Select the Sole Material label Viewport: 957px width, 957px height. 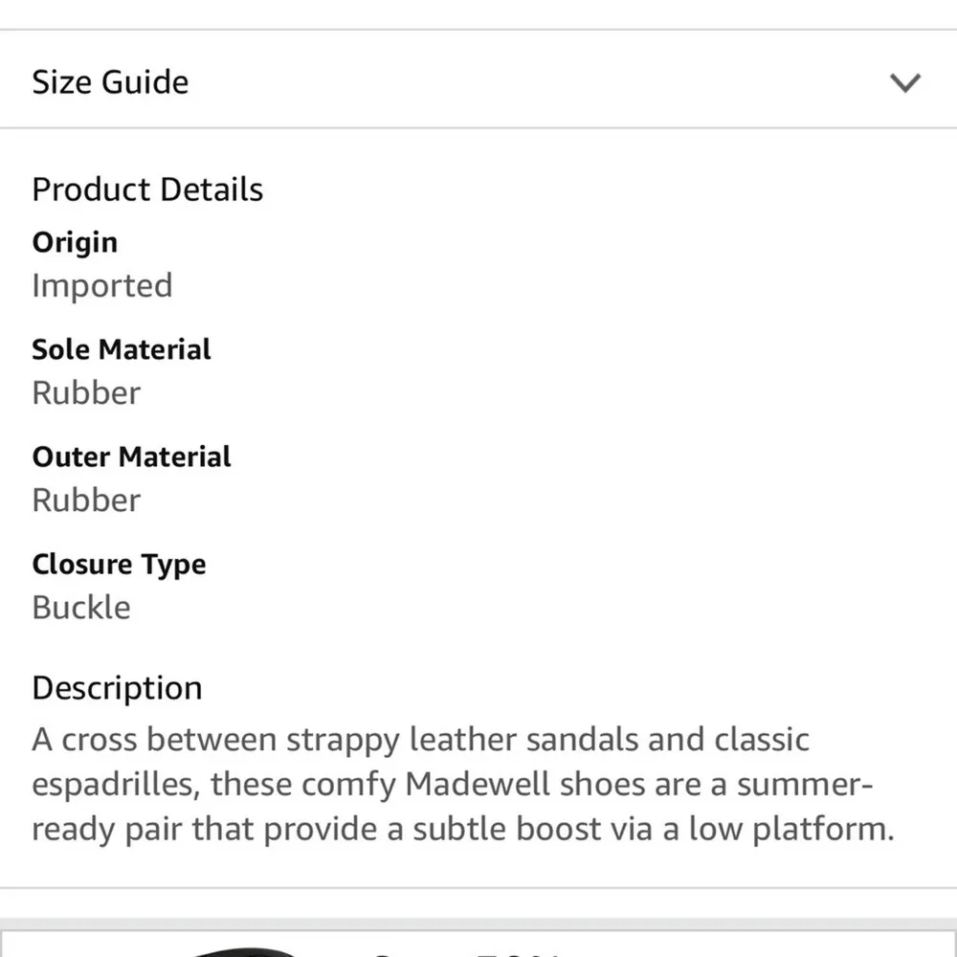pyautogui.click(x=122, y=349)
